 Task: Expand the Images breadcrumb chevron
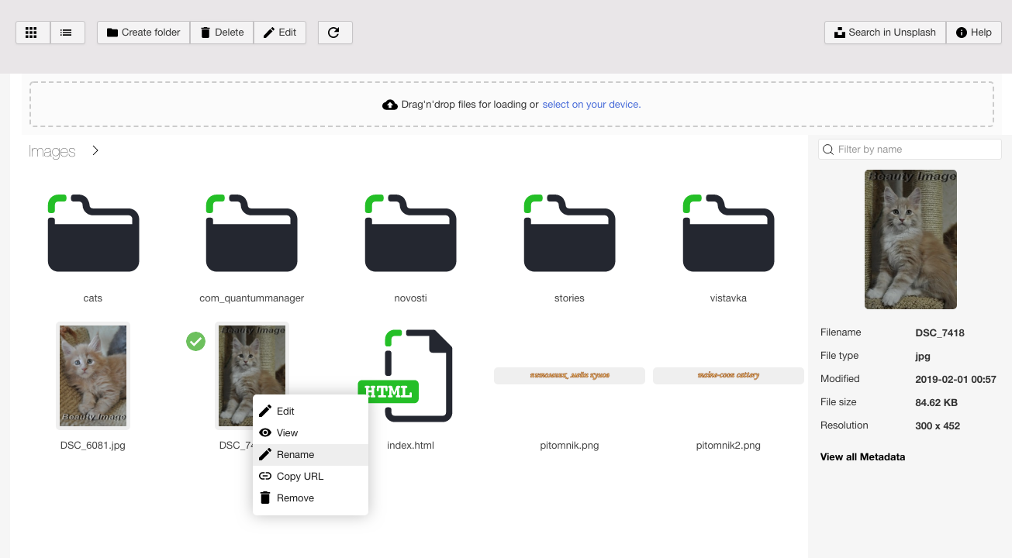coord(95,150)
